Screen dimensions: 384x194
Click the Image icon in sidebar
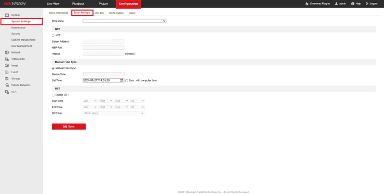(7, 65)
